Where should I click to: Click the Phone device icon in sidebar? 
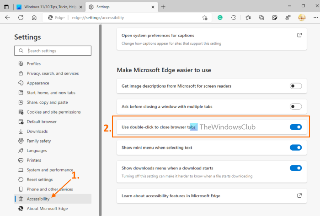coord(21,190)
